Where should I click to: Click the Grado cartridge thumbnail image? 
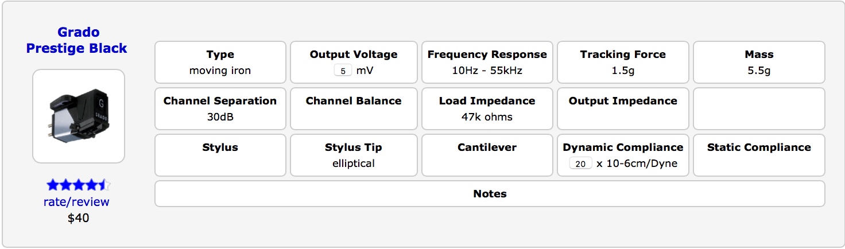tap(79, 116)
